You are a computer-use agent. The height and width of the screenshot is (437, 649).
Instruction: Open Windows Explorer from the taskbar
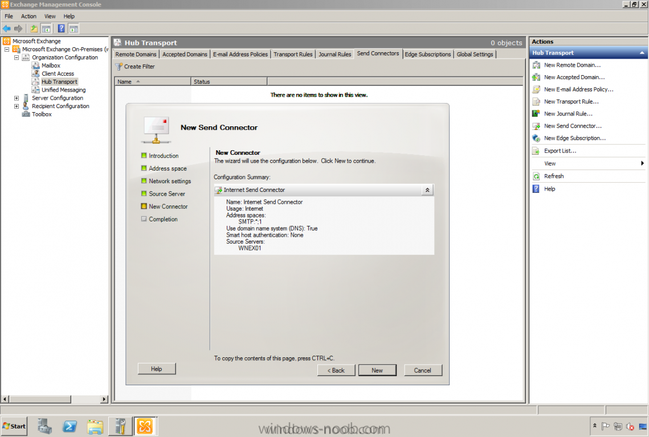[x=95, y=426]
